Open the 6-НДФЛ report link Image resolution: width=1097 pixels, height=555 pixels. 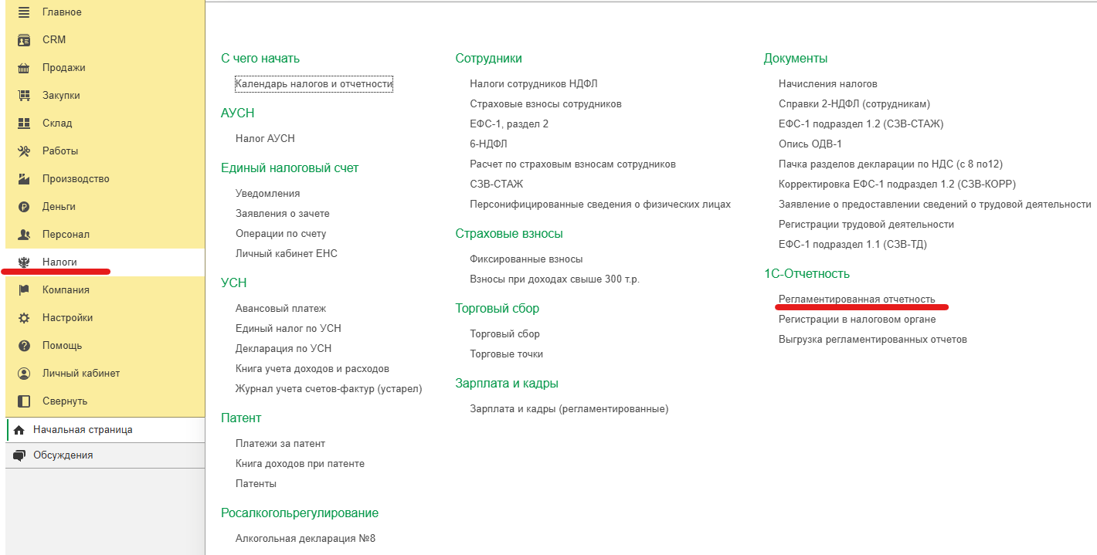[488, 144]
